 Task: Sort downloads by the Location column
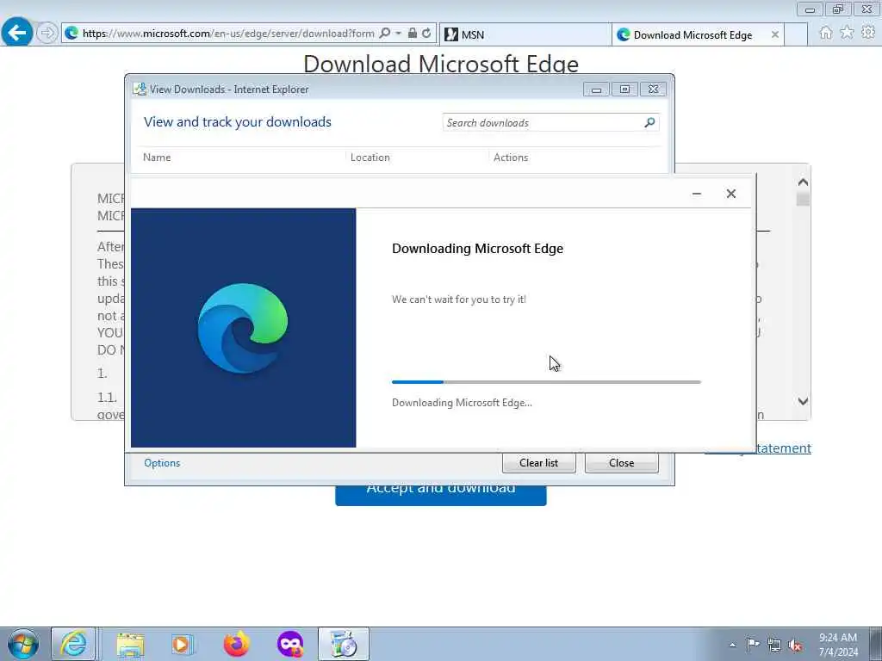pyautogui.click(x=370, y=158)
